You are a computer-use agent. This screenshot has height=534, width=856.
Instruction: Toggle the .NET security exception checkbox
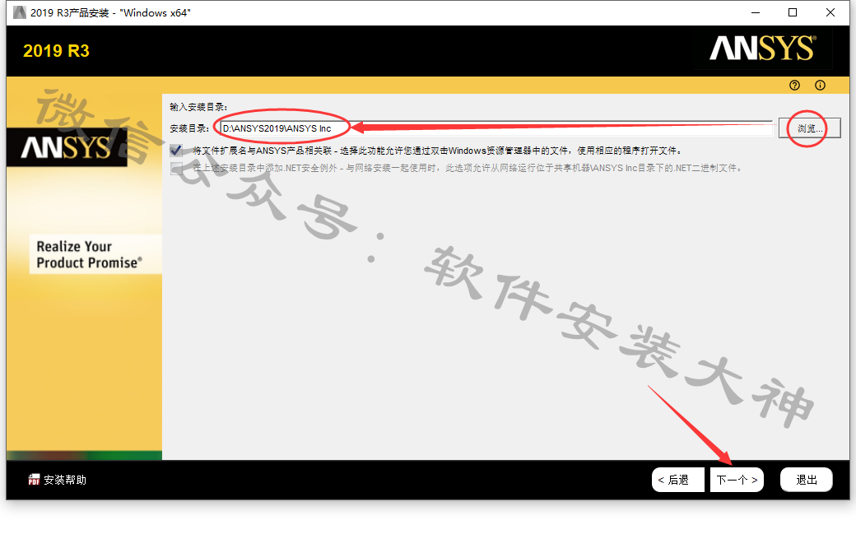[x=176, y=168]
